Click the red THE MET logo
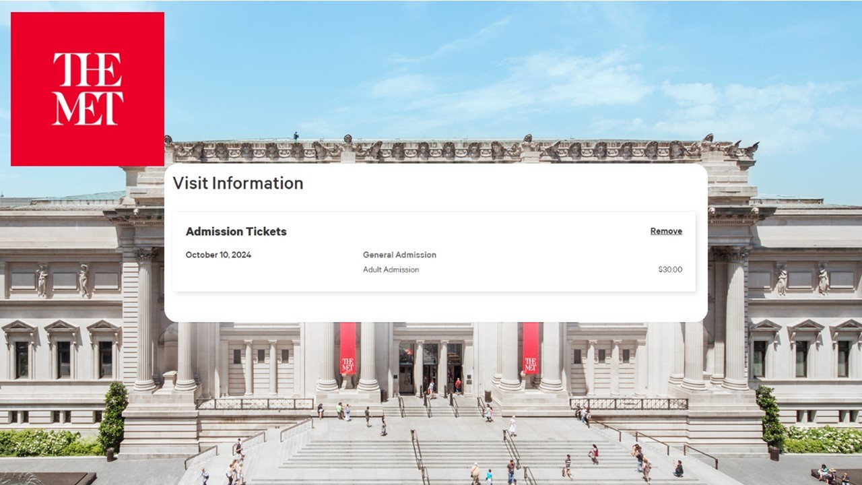The width and height of the screenshot is (862, 485). tap(88, 89)
